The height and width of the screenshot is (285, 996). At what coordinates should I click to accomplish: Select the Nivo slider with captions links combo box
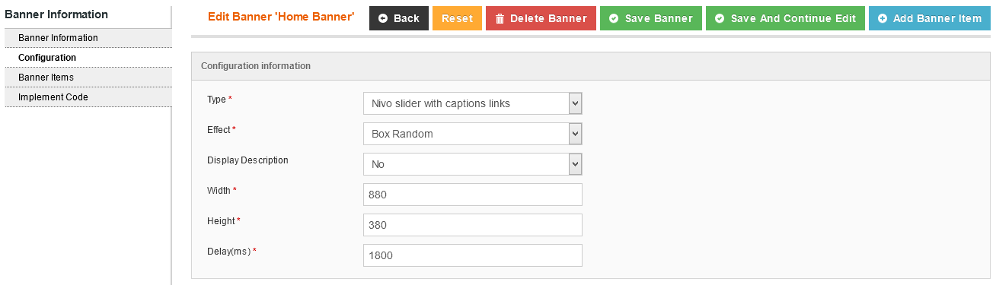click(x=473, y=103)
